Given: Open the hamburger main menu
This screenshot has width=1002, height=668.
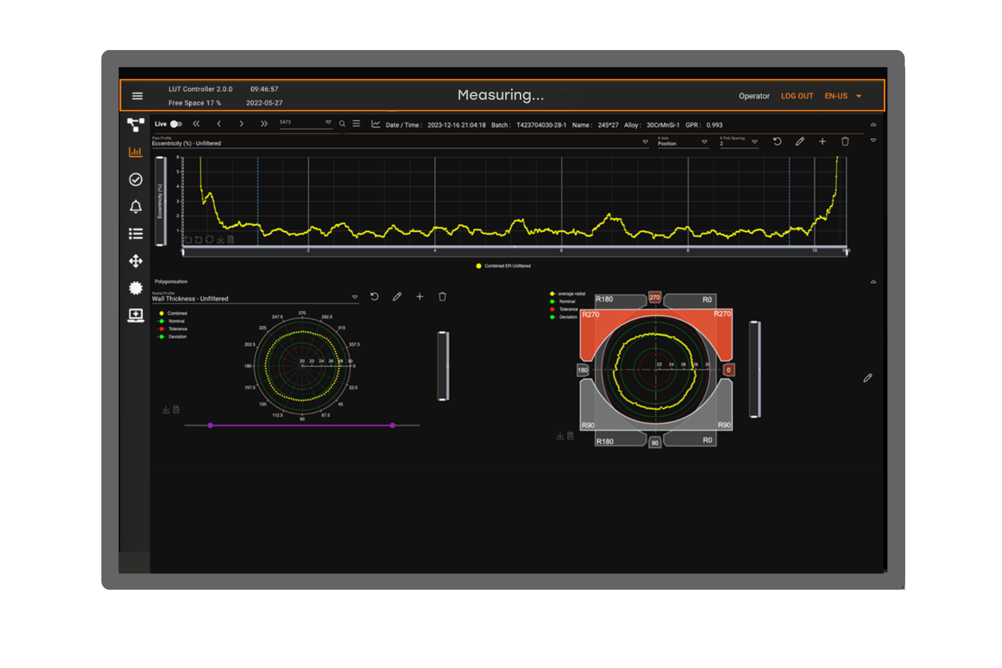Looking at the screenshot, I should 137,96.
